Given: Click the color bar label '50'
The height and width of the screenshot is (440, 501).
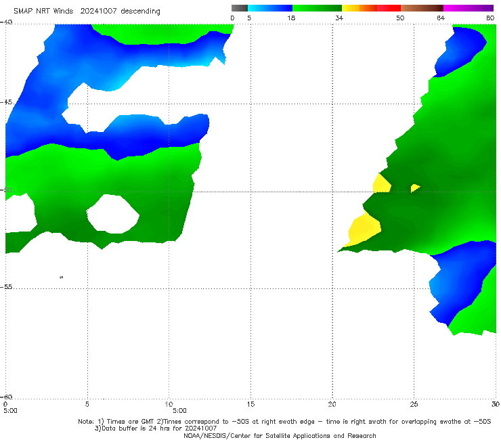Looking at the screenshot, I should point(400,18).
